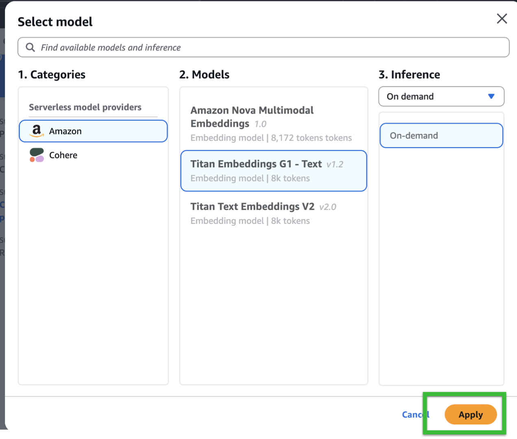Select the On-demand inference option
Image resolution: width=517 pixels, height=439 pixels.
tap(441, 135)
